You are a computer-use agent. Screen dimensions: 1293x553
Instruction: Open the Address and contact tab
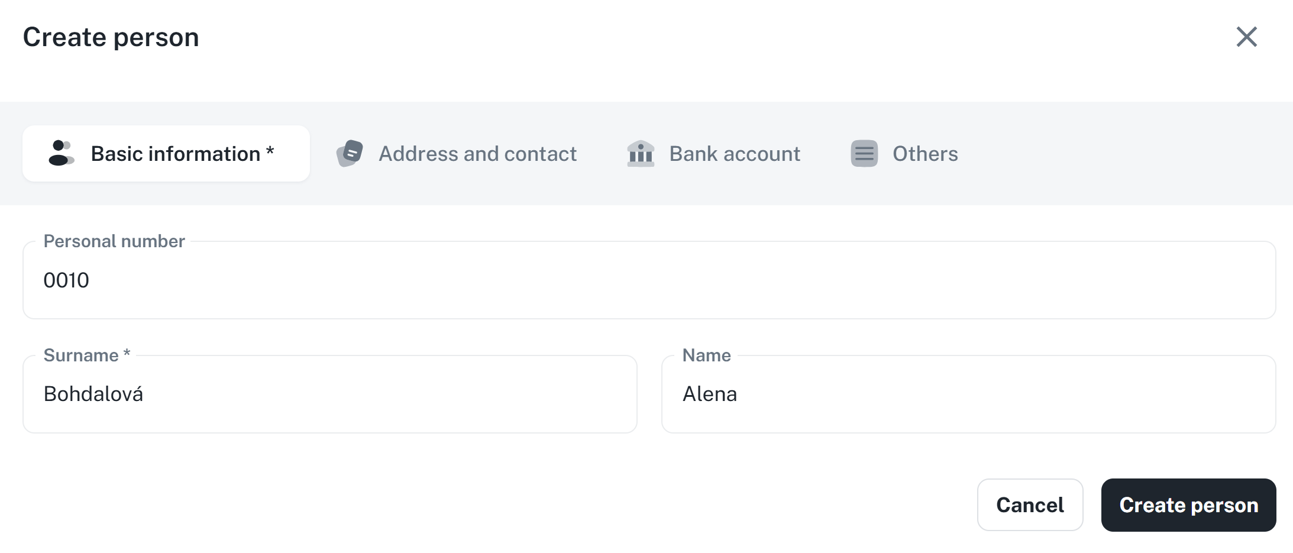click(477, 154)
